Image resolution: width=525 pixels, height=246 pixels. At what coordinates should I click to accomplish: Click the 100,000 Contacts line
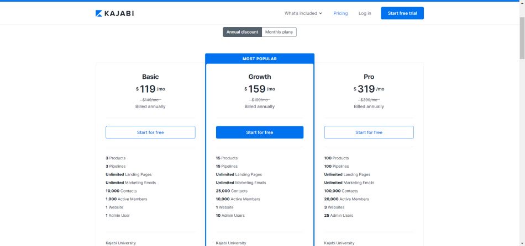pos(341,191)
